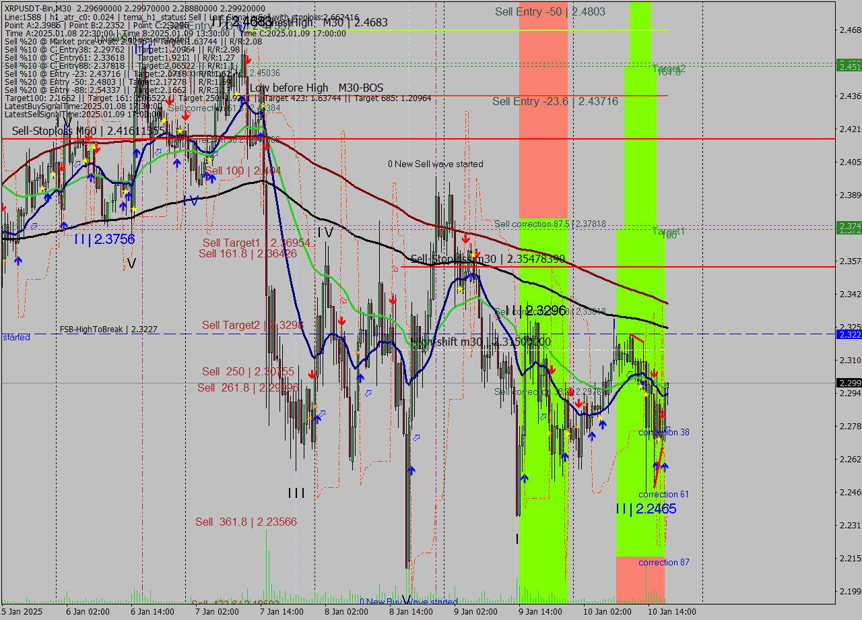Click the 2.468 price axis value
Screen dimensions: 862x620
[x=850, y=30]
